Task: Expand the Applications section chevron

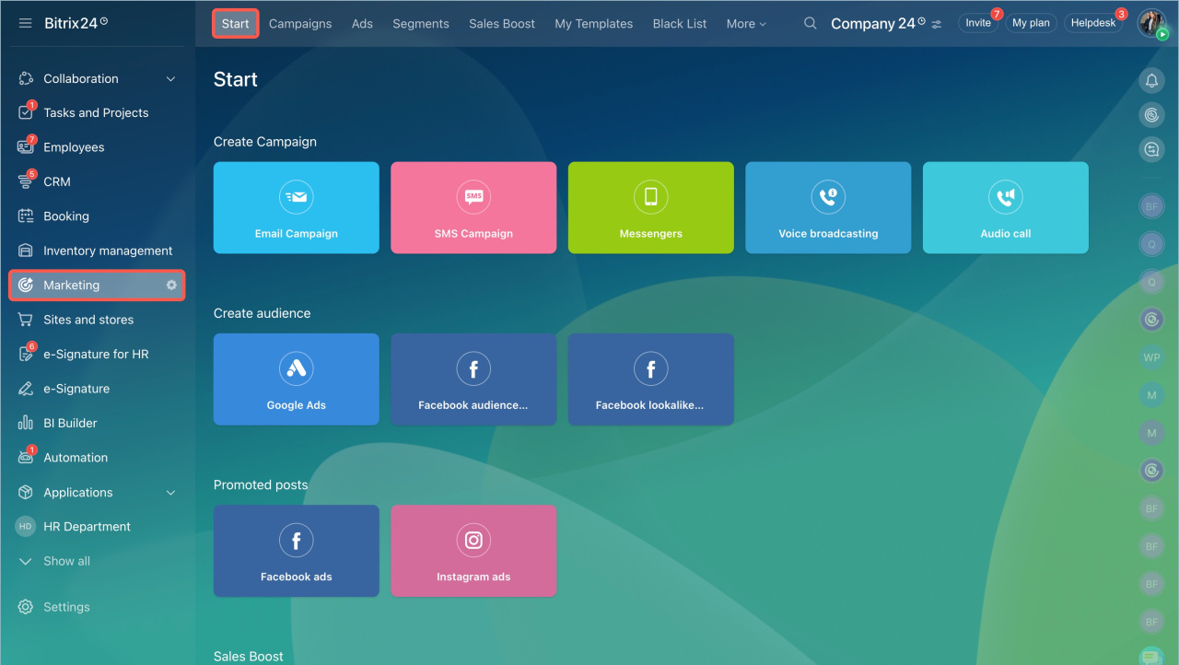Action: point(170,493)
